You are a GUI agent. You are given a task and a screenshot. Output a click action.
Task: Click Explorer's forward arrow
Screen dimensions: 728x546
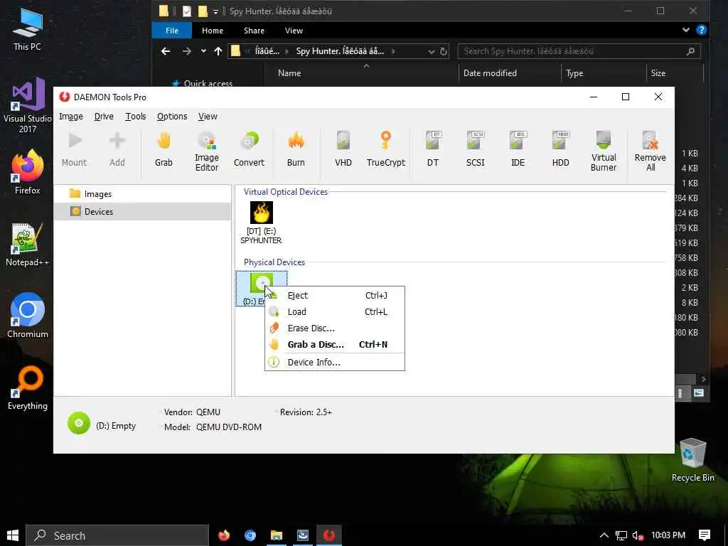[187, 51]
